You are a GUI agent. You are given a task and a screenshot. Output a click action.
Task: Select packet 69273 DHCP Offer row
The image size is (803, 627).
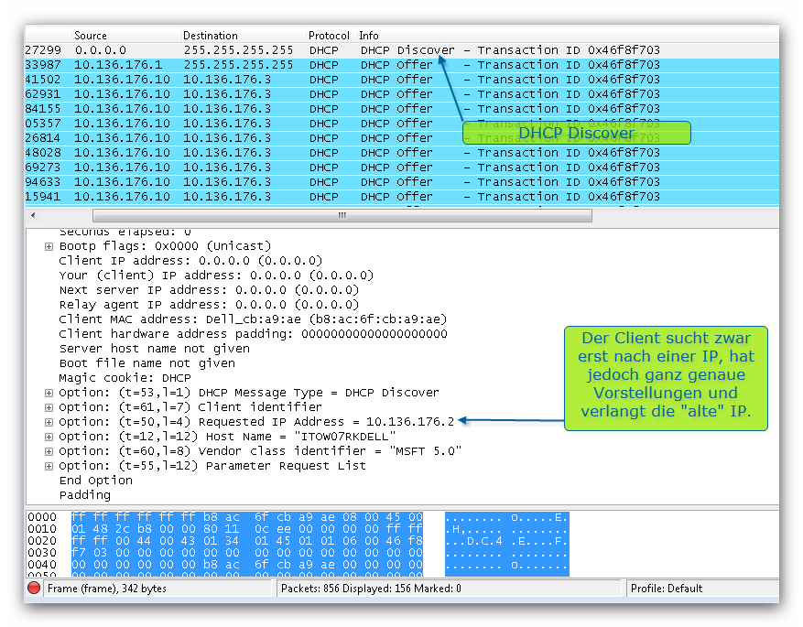[x=402, y=168]
